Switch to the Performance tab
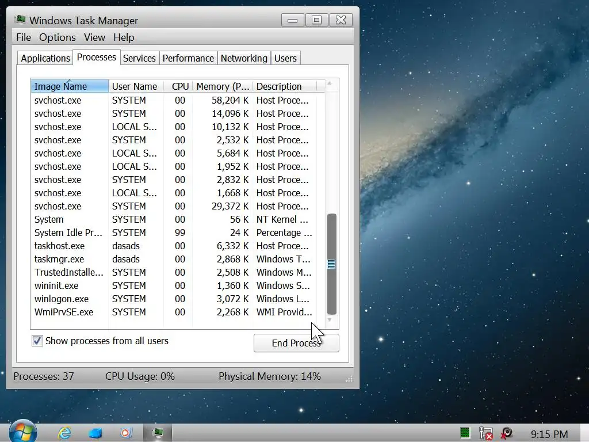Viewport: 589px width, 442px height. [x=188, y=58]
